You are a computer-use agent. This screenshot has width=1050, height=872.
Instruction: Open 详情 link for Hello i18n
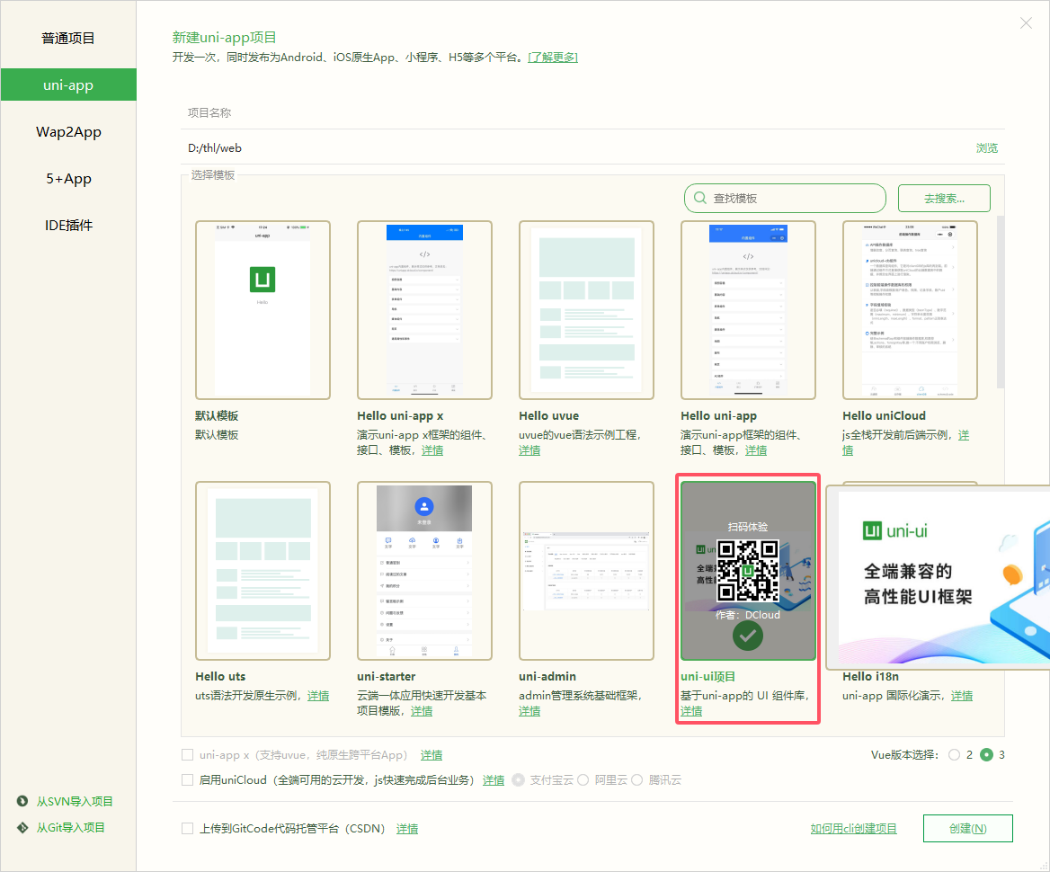(x=962, y=696)
